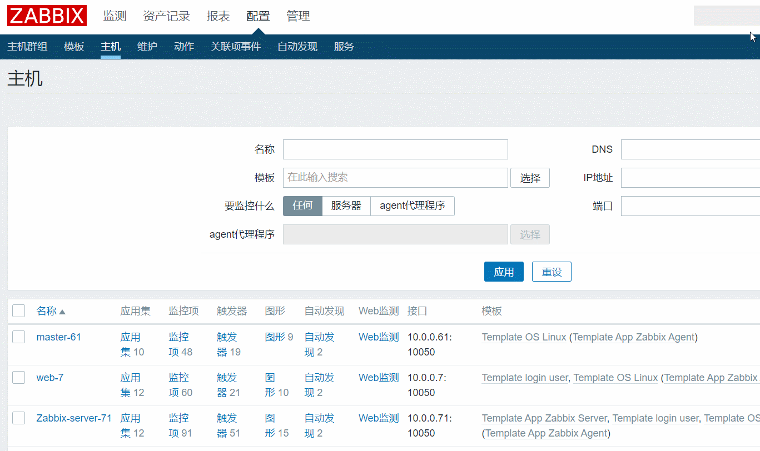Open the 管理 top menu

(298, 16)
